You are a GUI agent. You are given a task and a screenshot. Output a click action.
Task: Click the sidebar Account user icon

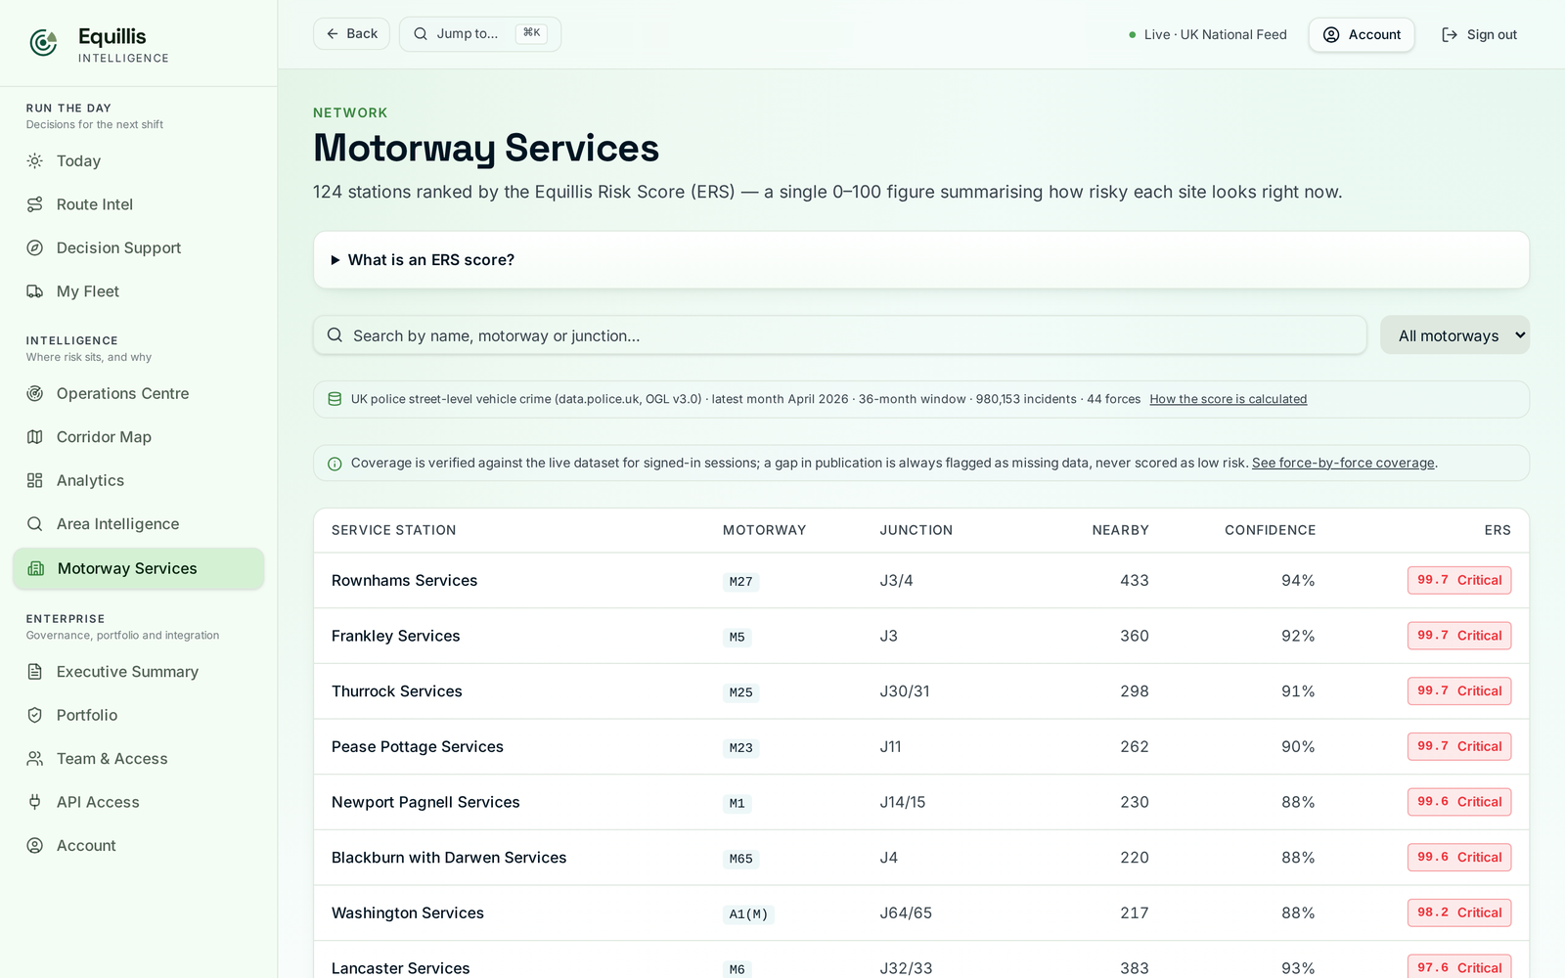pyautogui.click(x=35, y=846)
